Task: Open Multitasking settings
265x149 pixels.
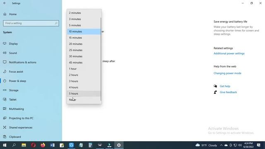Action: click(17, 109)
